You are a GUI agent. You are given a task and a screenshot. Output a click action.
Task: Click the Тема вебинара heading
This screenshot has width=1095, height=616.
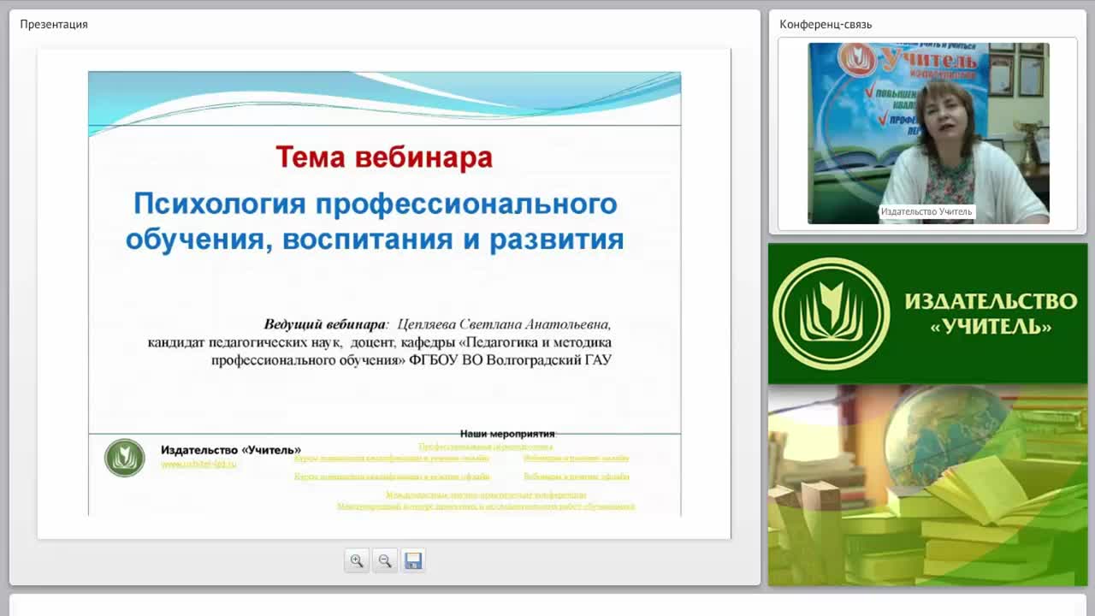click(384, 157)
